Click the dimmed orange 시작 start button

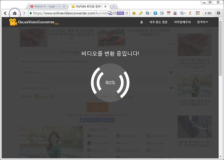(x=97, y=107)
